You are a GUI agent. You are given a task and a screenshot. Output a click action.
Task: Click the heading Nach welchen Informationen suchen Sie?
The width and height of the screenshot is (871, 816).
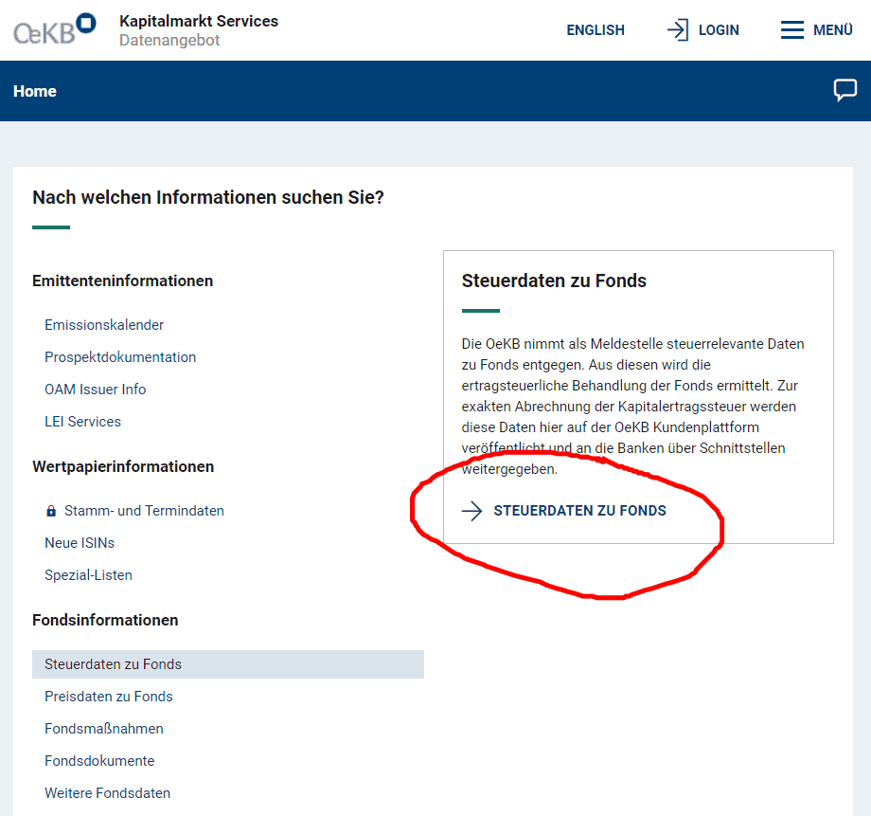pyautogui.click(x=208, y=197)
